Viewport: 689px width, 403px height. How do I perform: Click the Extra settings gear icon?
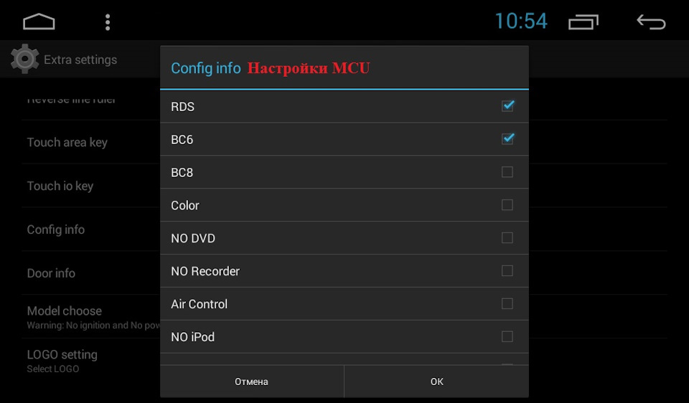(x=25, y=59)
